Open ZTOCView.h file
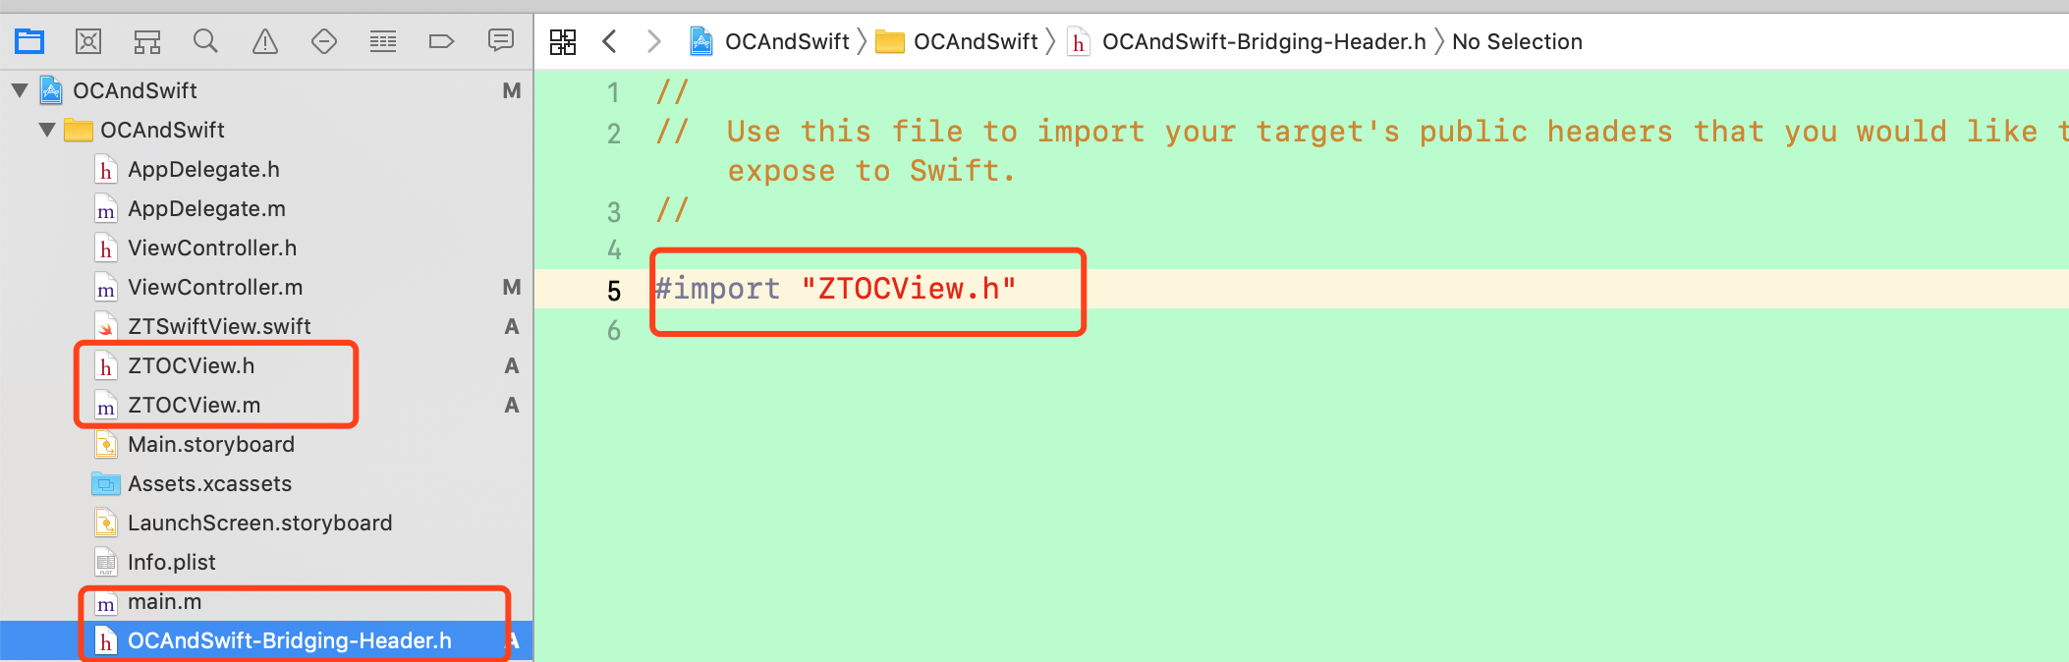This screenshot has width=2069, height=662. click(191, 365)
